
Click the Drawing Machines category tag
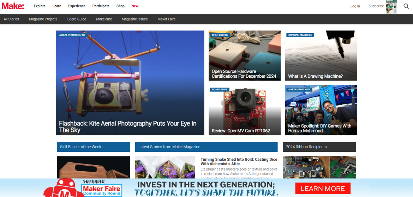pos(300,35)
